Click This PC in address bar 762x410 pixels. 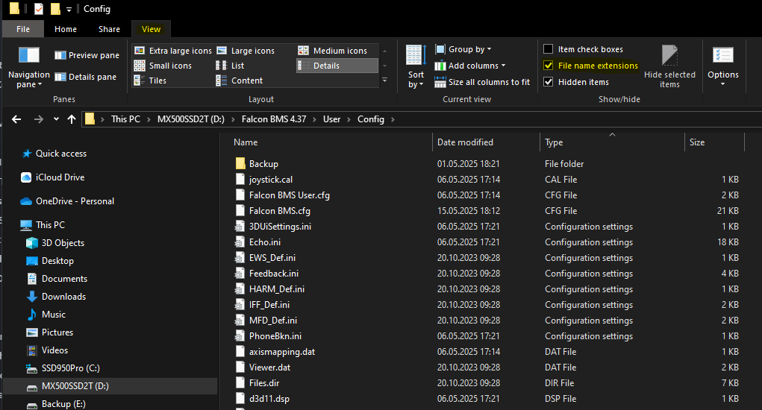125,119
